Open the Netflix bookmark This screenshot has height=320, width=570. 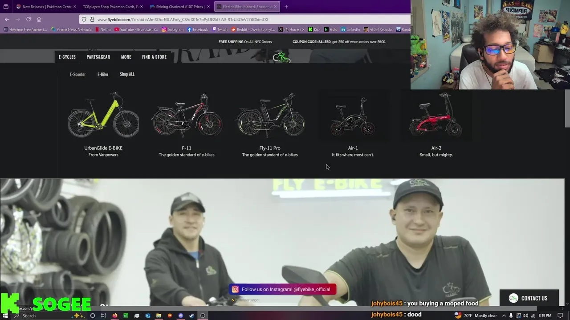point(103,29)
